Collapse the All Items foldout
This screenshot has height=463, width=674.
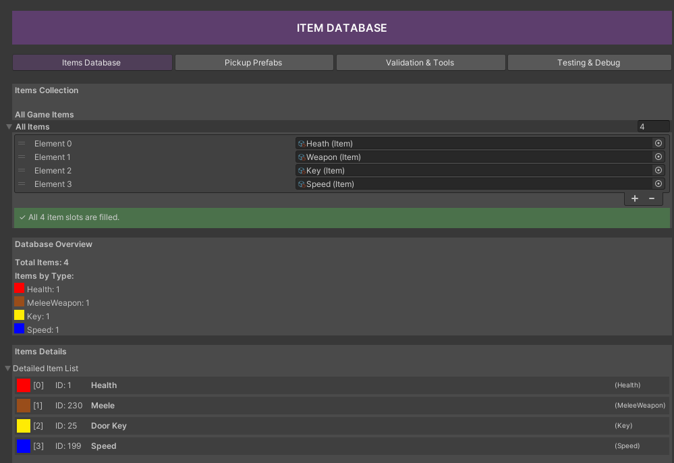(x=9, y=126)
